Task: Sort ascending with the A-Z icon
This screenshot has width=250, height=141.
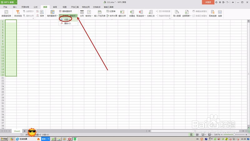Action: click(37, 11)
